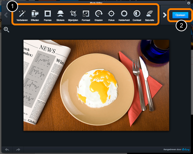The width and height of the screenshot is (193, 154).
Task: Save the photo with Opslaan
Action: [x=180, y=15]
